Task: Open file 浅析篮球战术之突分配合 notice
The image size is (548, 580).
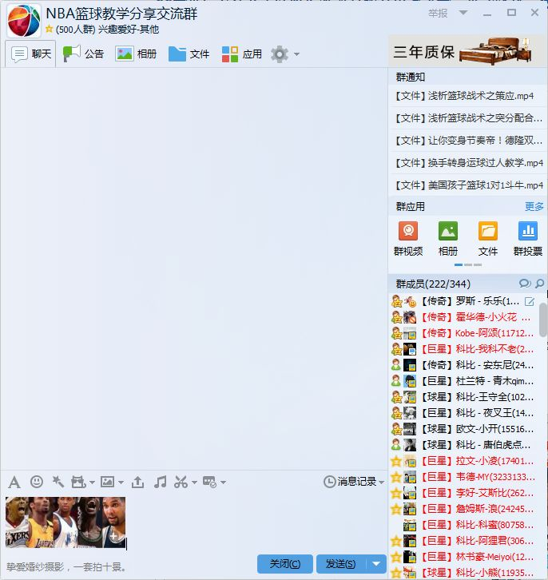Action: 468,118
